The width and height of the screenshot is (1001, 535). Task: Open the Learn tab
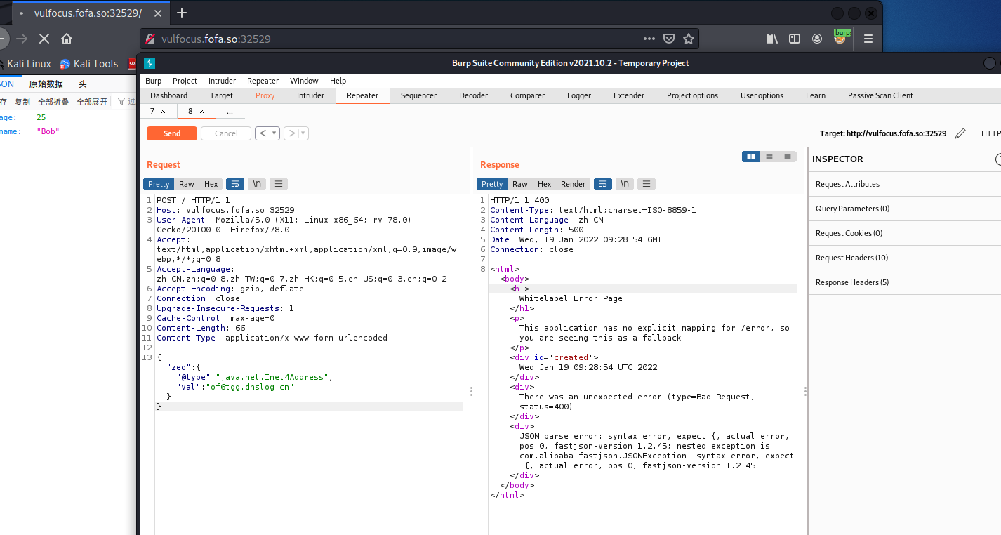click(816, 95)
